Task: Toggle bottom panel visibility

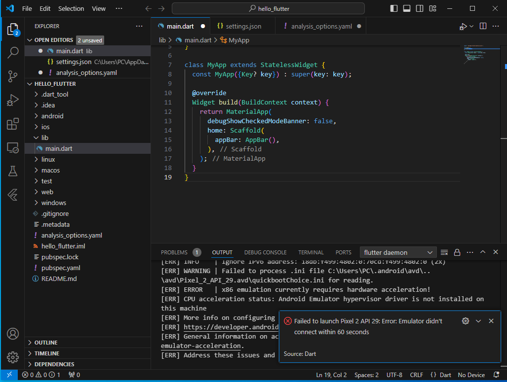Action: coord(407,8)
